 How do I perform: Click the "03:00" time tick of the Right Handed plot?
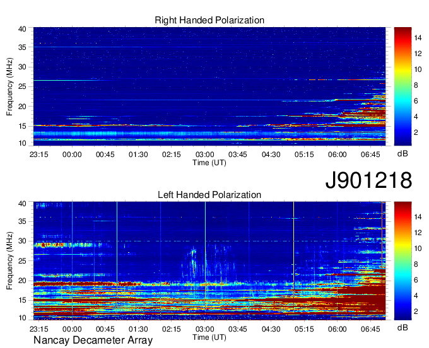point(204,154)
